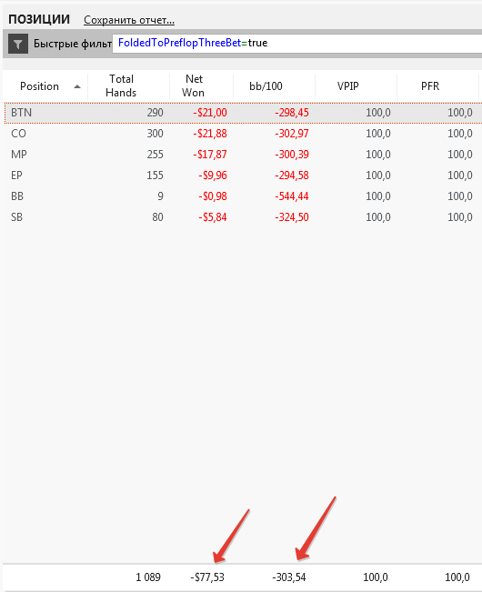Click the total bb/100 value -303,54
482x592 pixels.
click(289, 577)
